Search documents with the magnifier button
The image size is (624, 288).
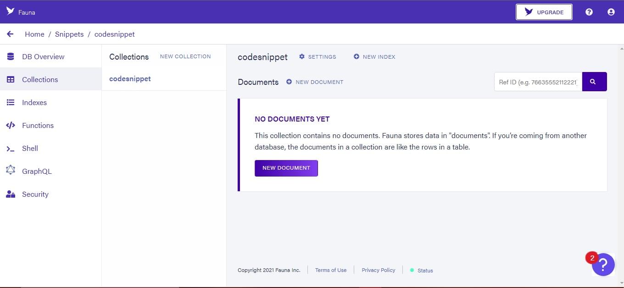click(x=594, y=82)
